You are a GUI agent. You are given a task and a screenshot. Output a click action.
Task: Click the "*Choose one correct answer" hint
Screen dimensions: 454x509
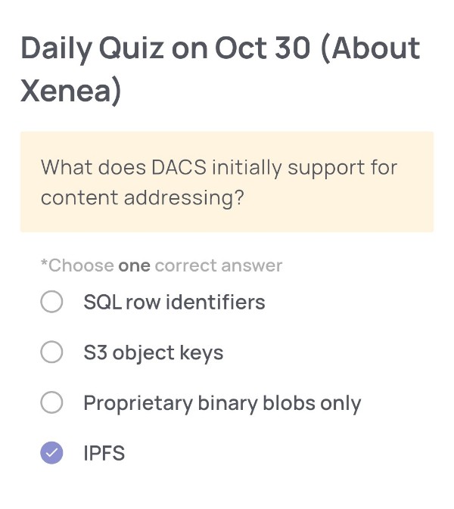point(161,266)
